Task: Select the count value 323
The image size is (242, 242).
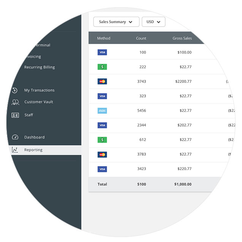Action: 143,96
